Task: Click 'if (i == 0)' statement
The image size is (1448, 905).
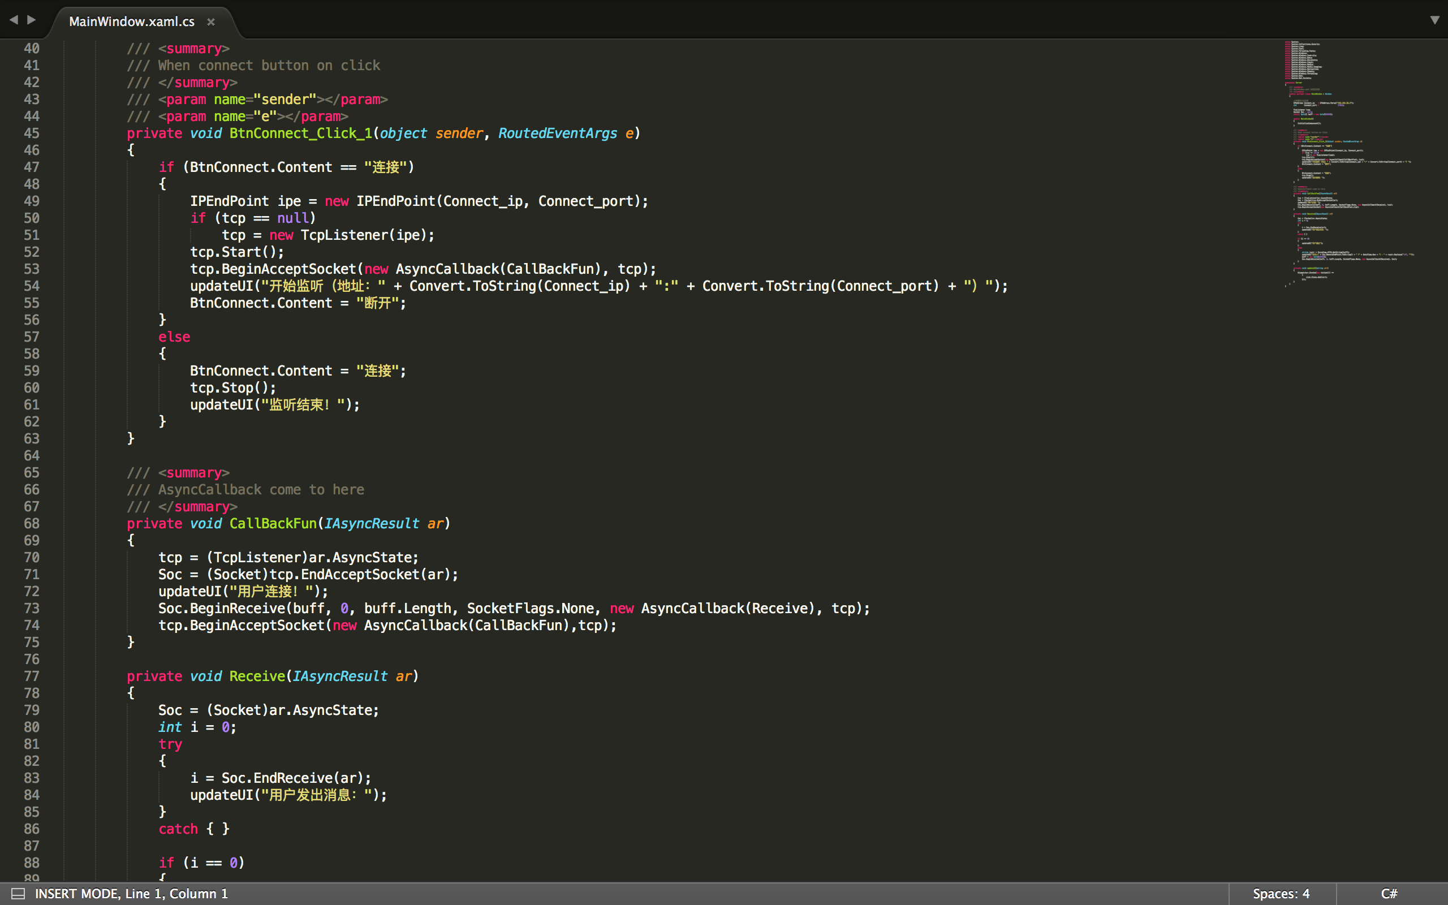Action: (x=201, y=863)
